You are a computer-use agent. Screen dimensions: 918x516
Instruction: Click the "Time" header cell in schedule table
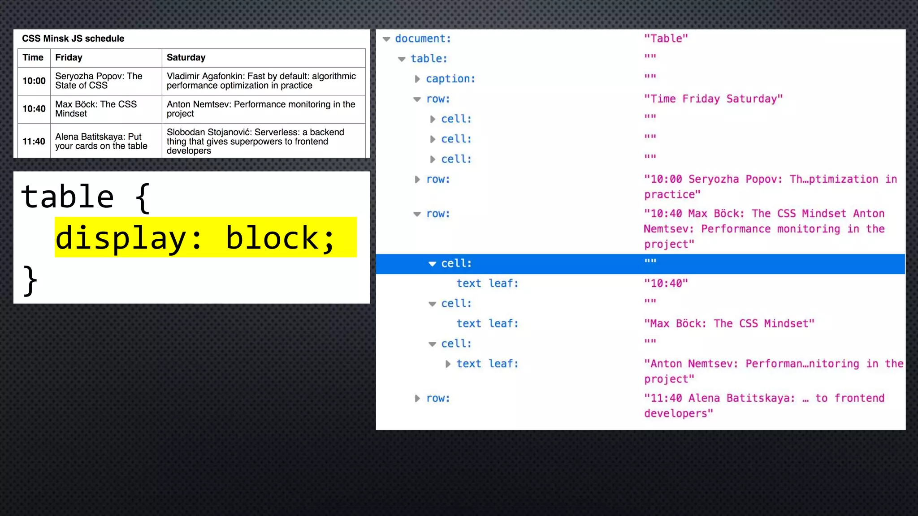click(x=34, y=58)
